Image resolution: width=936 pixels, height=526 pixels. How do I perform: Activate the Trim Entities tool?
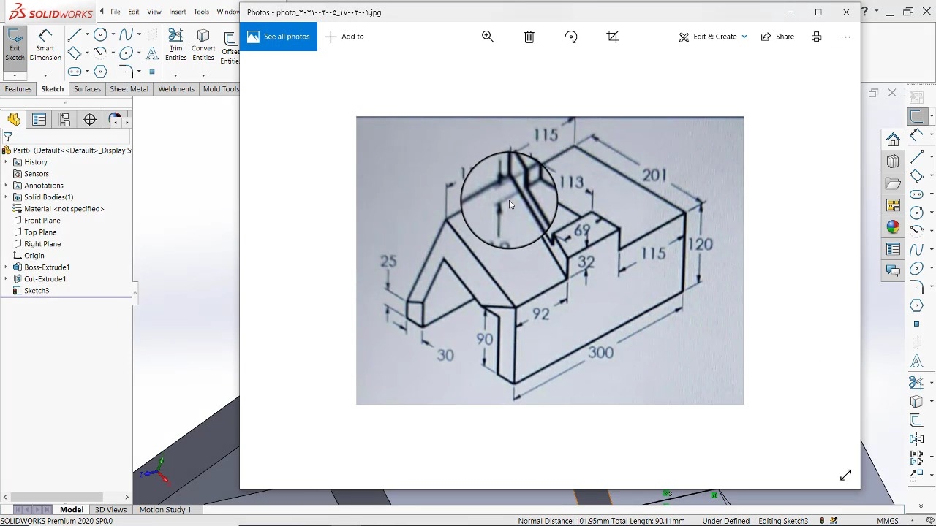point(175,45)
